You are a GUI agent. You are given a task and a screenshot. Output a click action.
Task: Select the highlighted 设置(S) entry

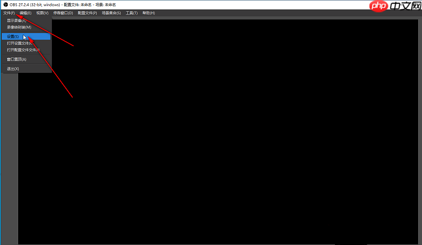(x=26, y=36)
